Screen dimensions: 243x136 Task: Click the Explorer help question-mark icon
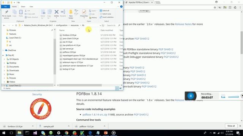(x=121, y=6)
